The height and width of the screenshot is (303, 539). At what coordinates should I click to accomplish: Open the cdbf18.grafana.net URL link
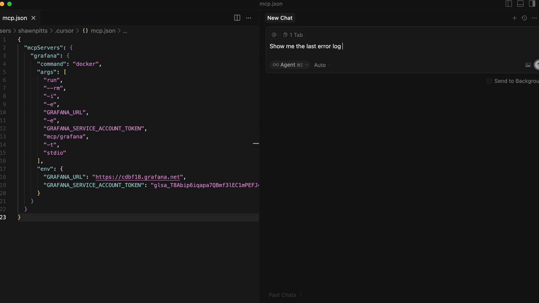click(138, 177)
